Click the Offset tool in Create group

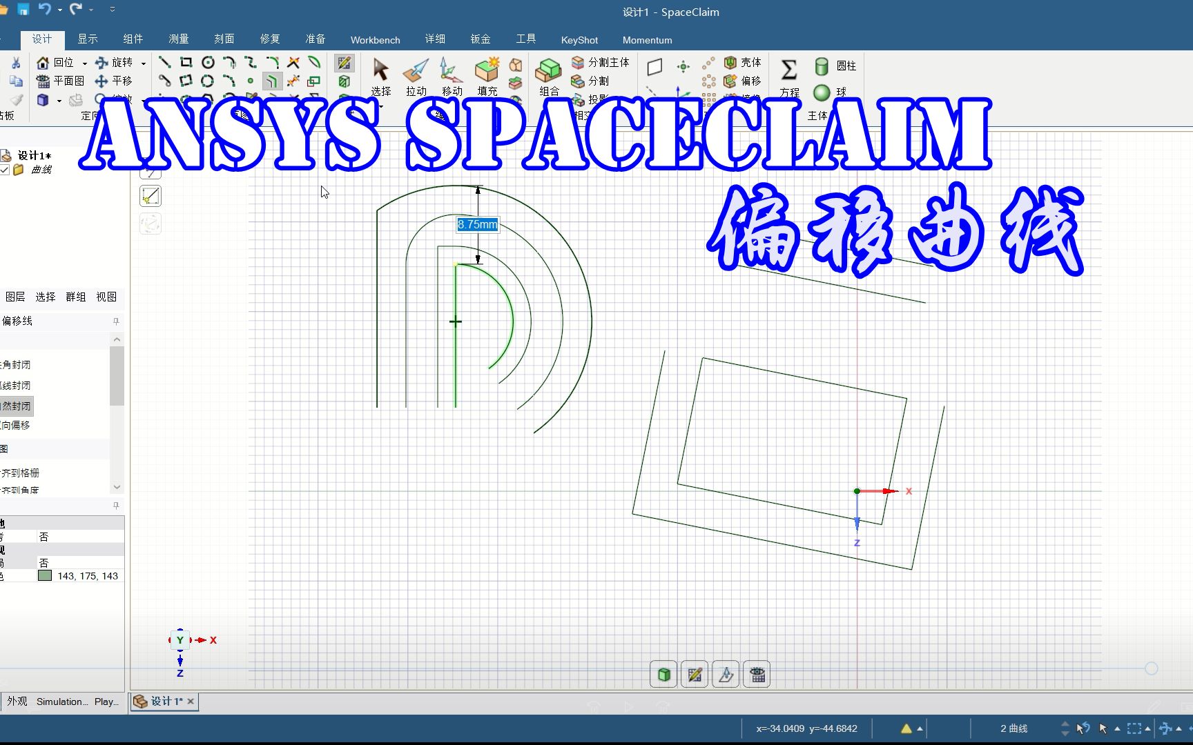(x=743, y=81)
